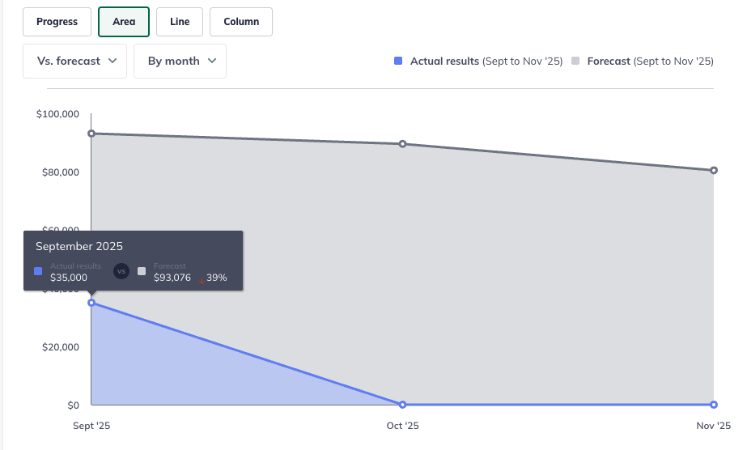Click the Forecast data point for Nov '25
This screenshot has height=450, width=747.
coord(714,171)
